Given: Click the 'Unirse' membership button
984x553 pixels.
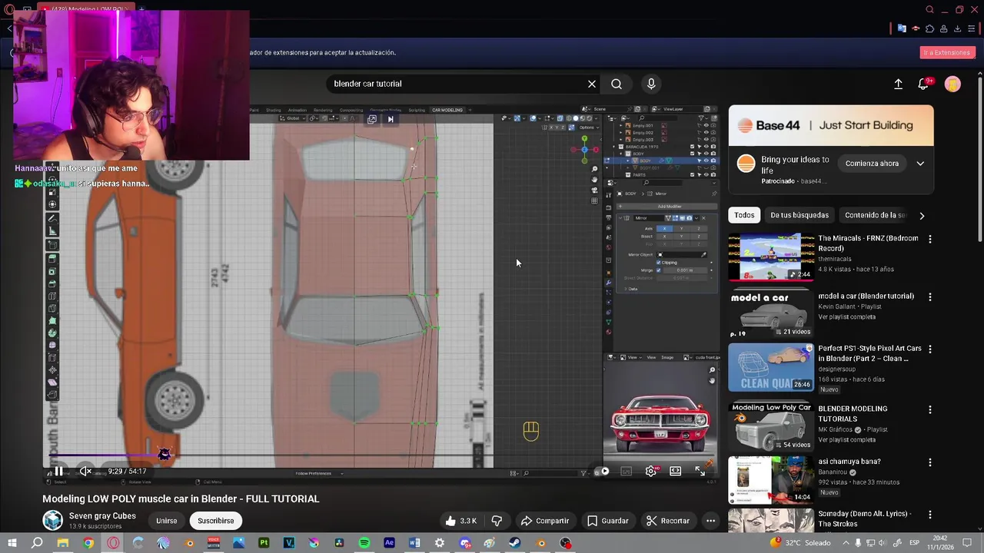Looking at the screenshot, I should click(x=167, y=521).
